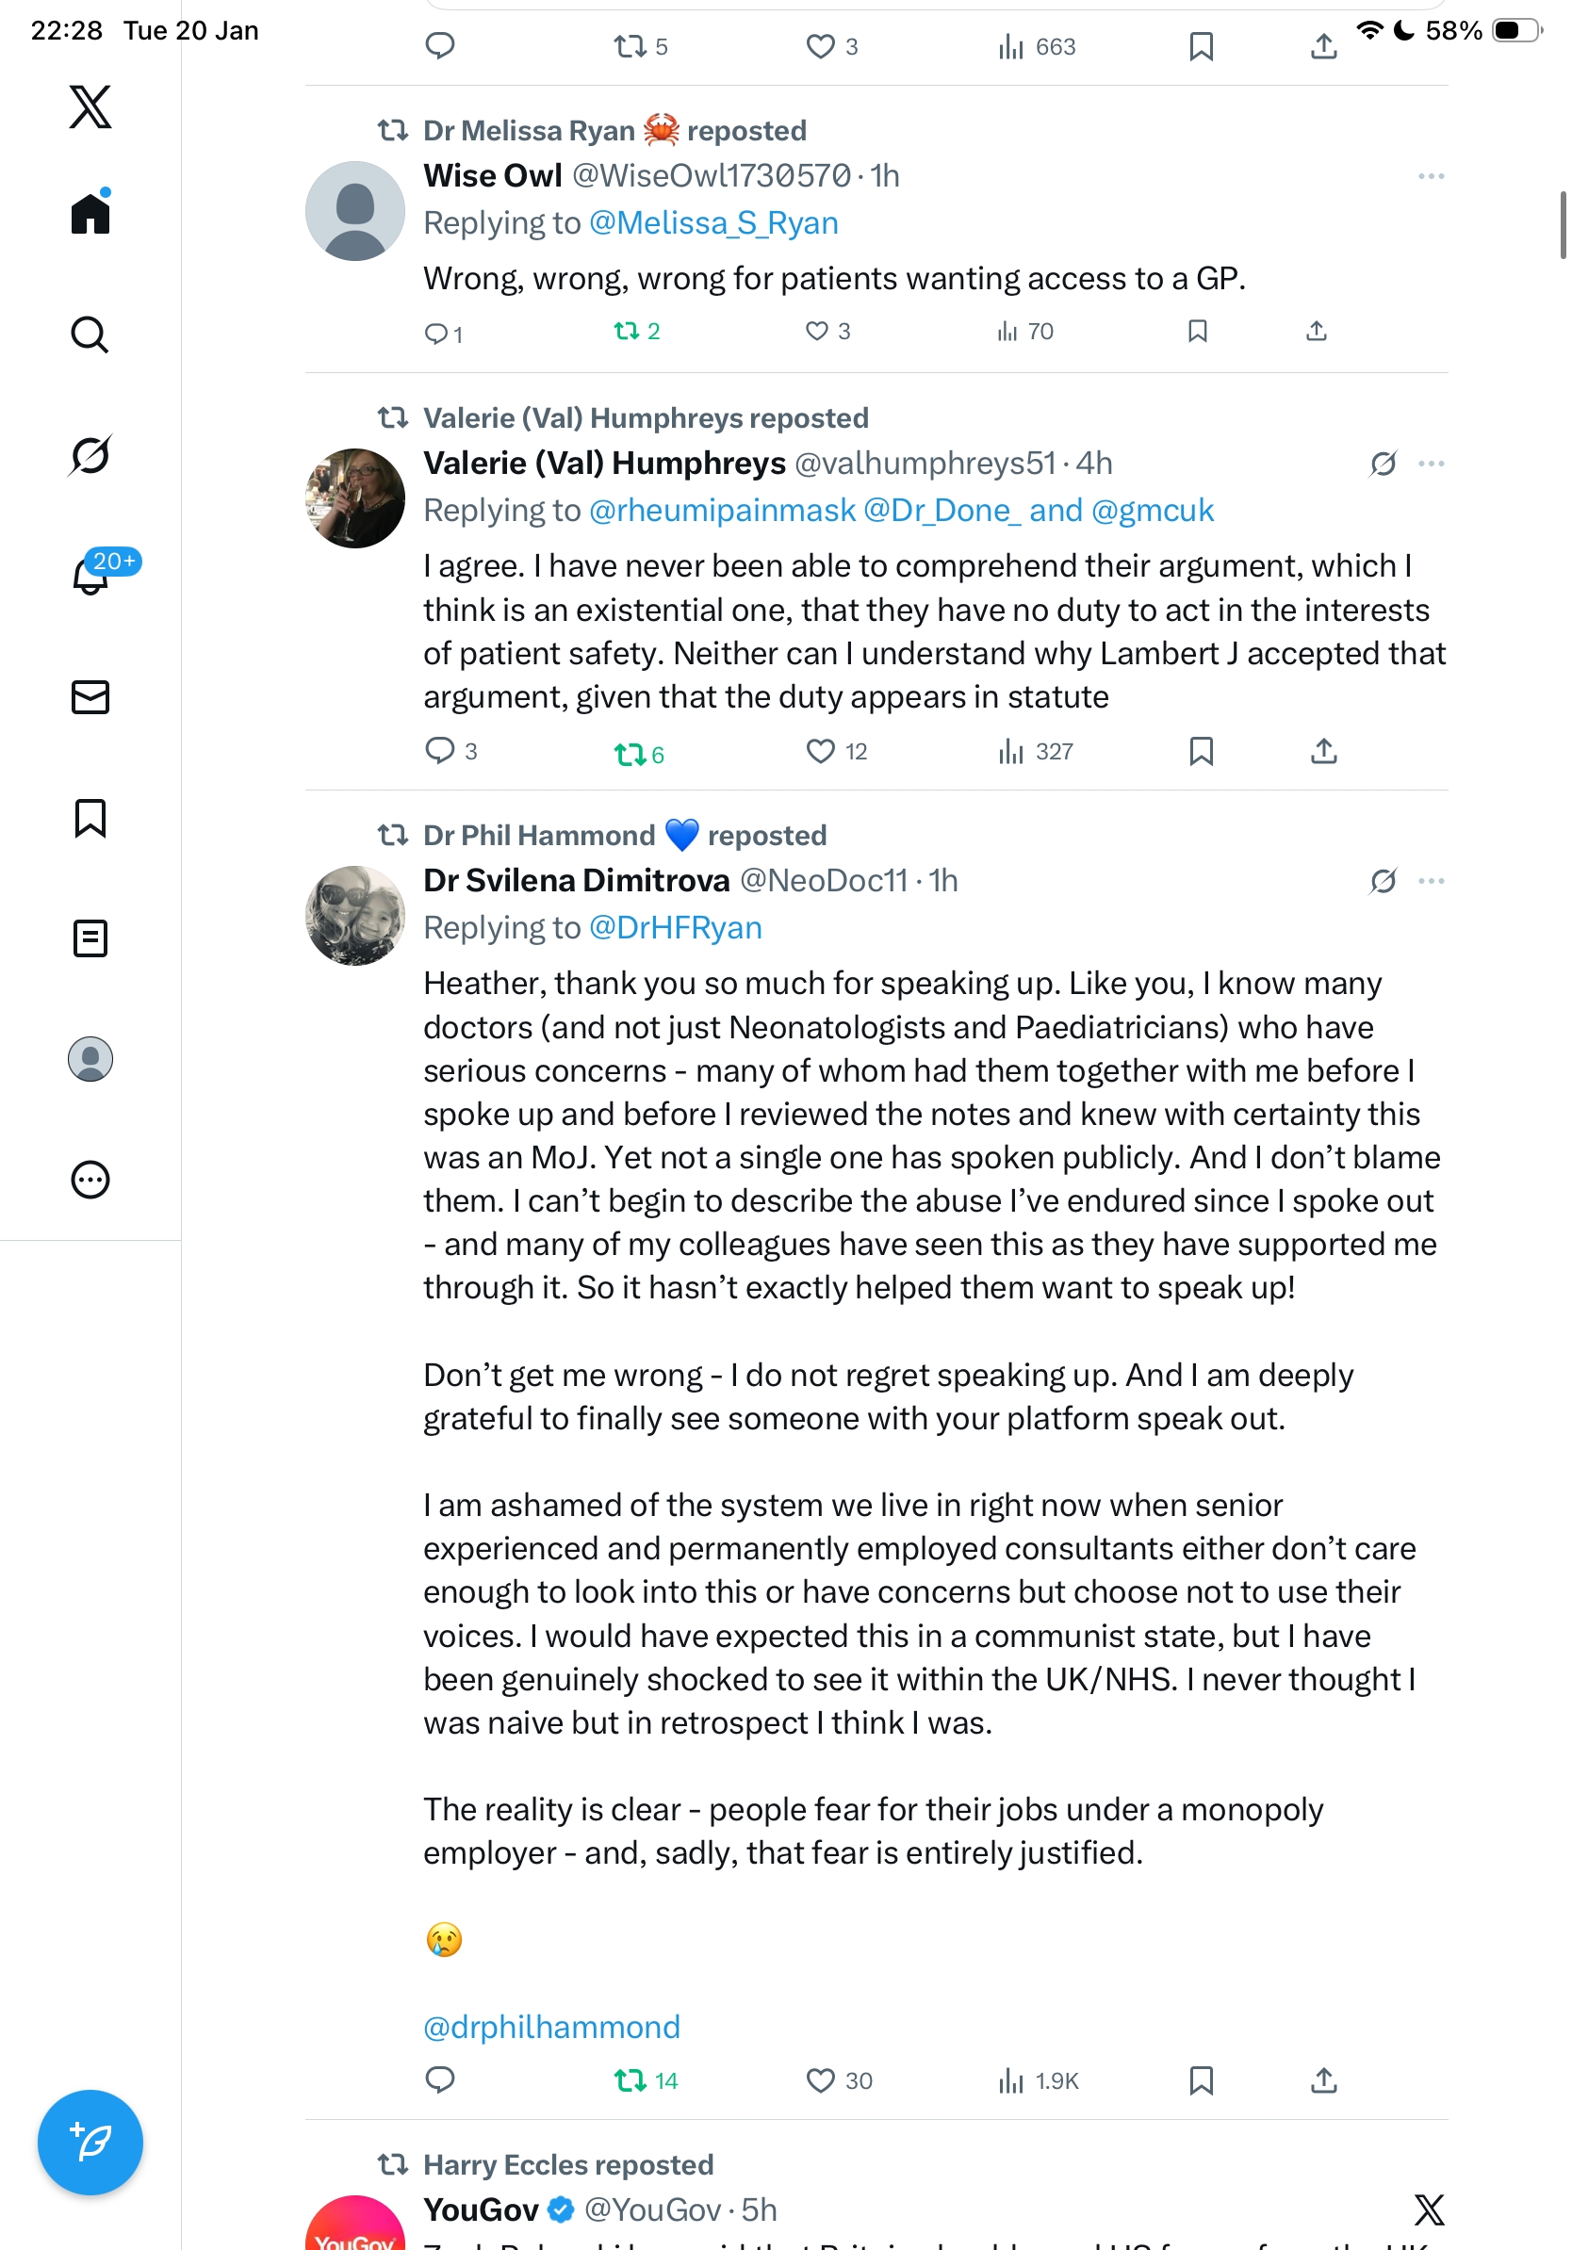The image size is (1572, 2250).
Task: Open Direct Messages envelope icon
Action: click(90, 696)
